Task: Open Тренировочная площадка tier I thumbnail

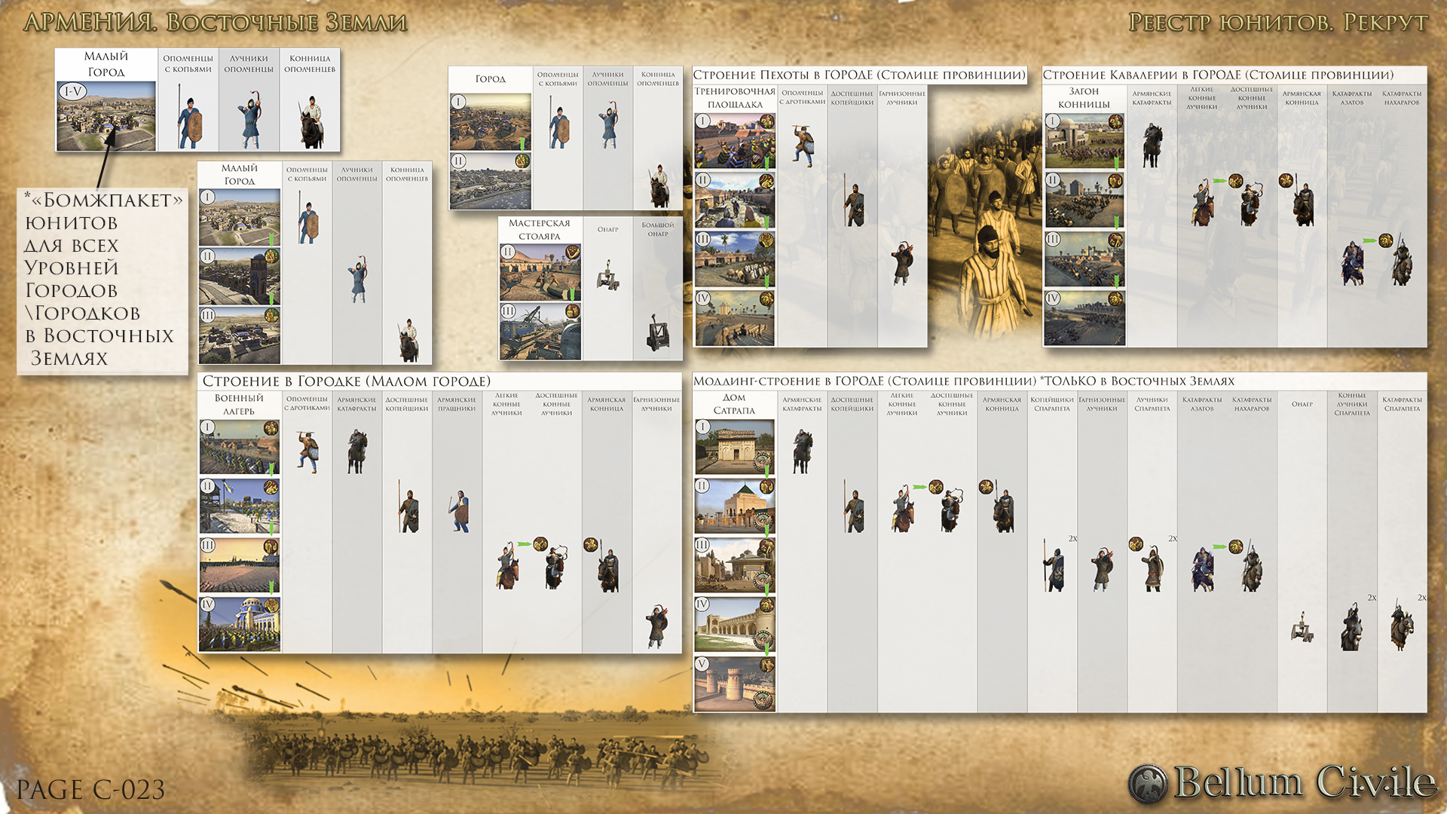Action: click(x=735, y=141)
